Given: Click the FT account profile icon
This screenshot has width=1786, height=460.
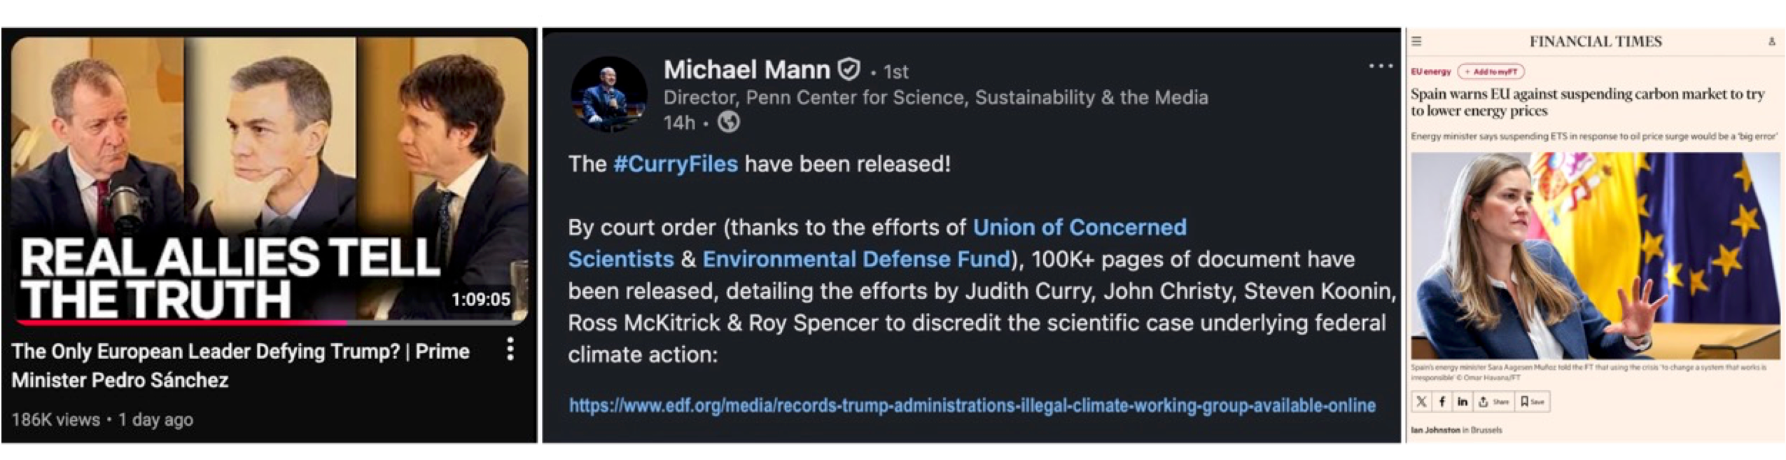Looking at the screenshot, I should [1771, 41].
